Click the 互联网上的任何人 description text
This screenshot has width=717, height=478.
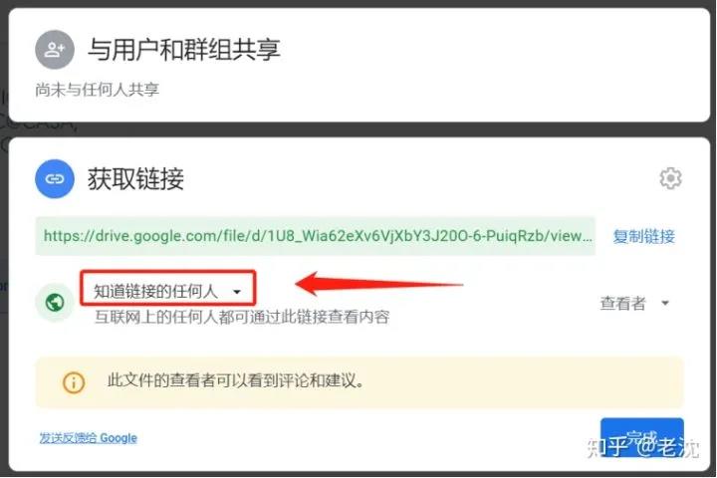[242, 317]
